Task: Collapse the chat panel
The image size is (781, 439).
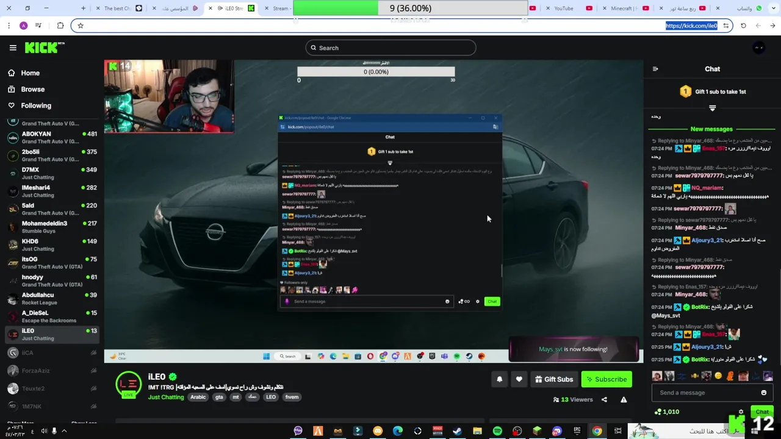Action: coord(655,69)
